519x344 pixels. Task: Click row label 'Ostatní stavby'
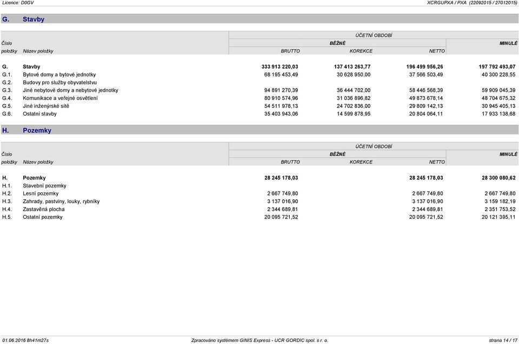click(x=39, y=114)
